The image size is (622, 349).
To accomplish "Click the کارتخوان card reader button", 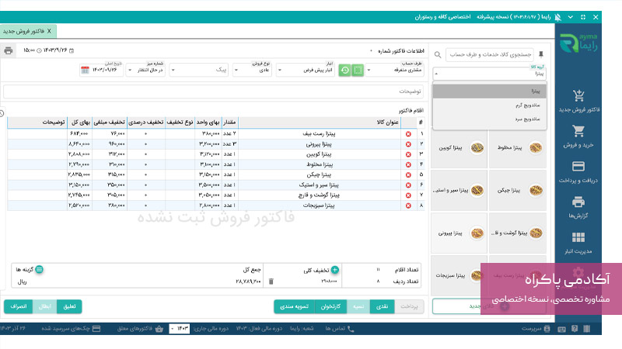I will 331,306.
